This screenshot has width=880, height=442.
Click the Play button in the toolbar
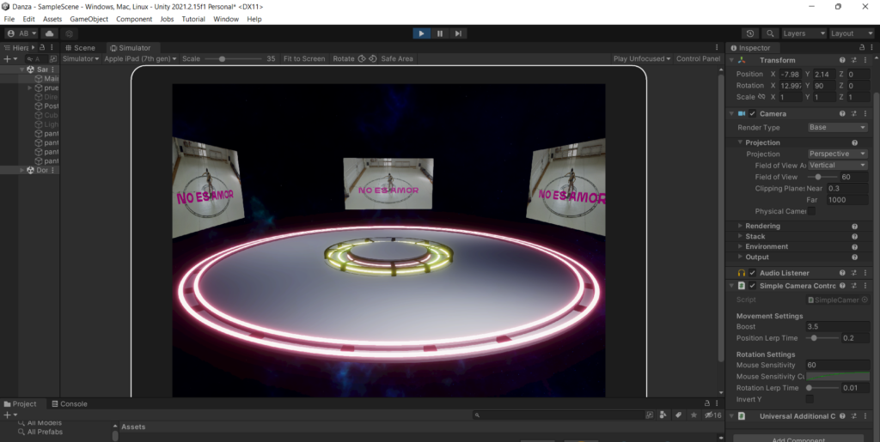(421, 33)
